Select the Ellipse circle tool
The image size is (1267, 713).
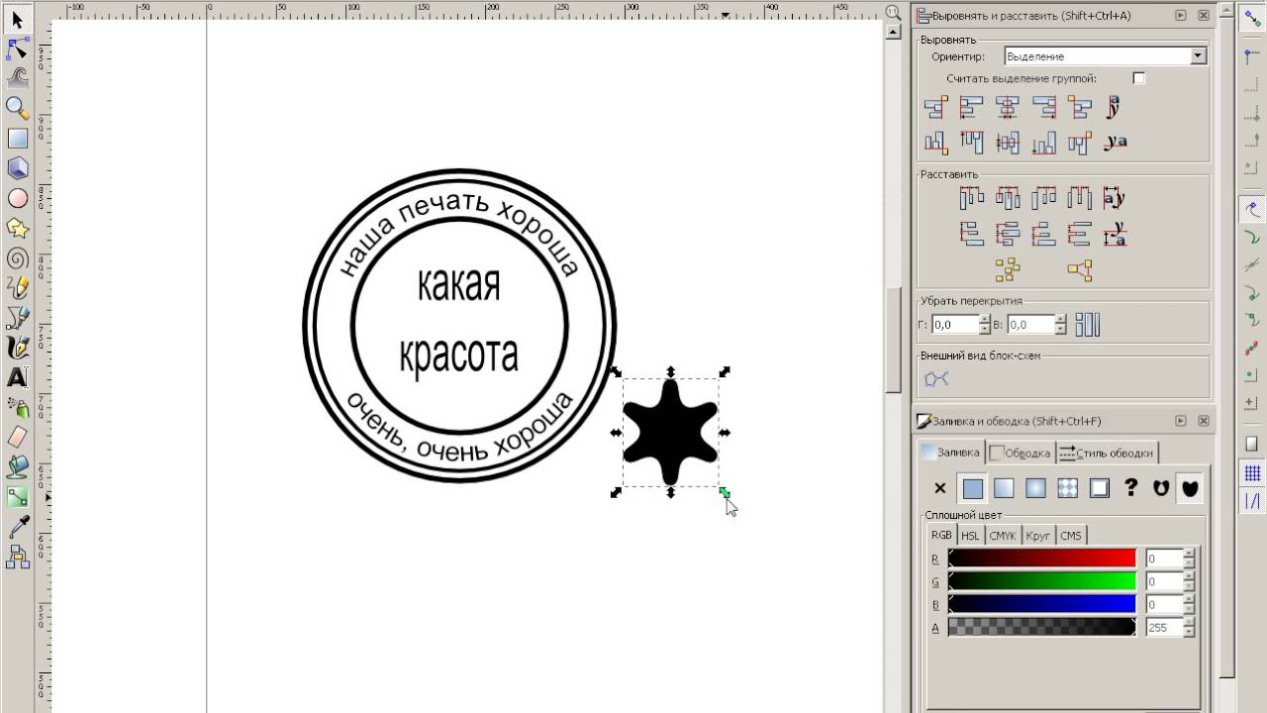pos(17,198)
